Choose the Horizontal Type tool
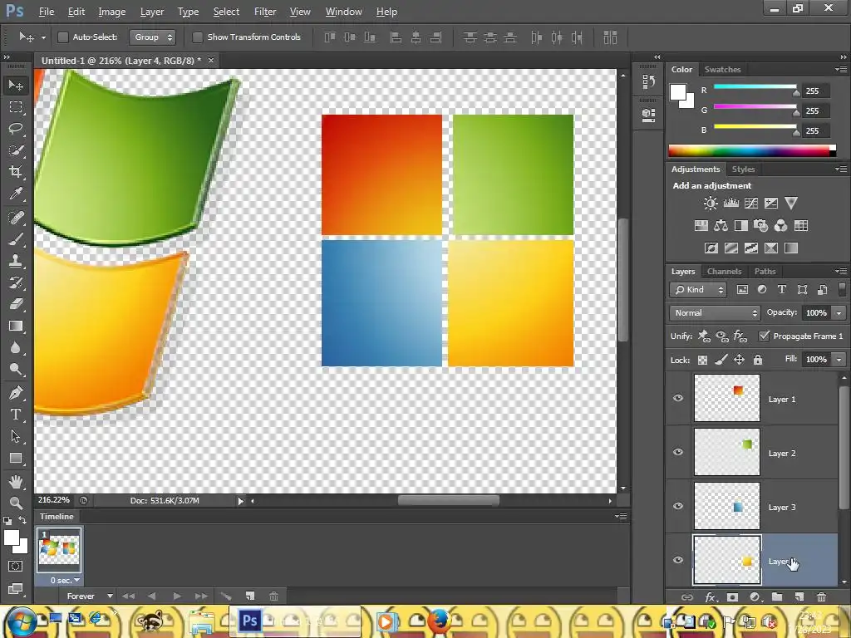The image size is (851, 638). pyautogui.click(x=16, y=415)
